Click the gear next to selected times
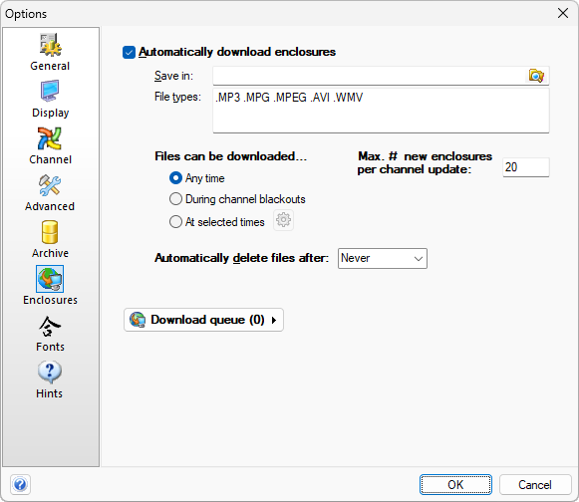 pos(283,220)
